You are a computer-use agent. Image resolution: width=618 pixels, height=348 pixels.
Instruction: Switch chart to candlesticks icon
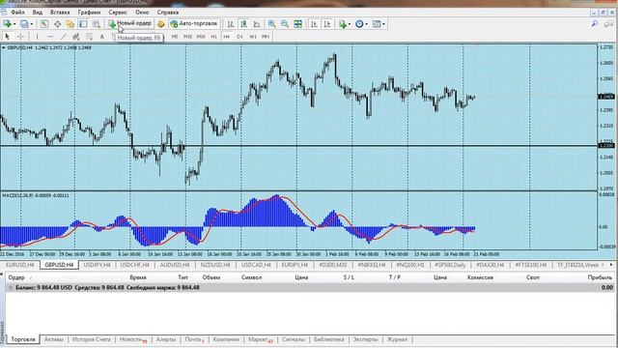(x=244, y=24)
